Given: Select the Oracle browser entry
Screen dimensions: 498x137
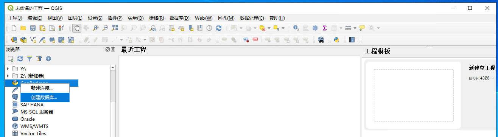Looking at the screenshot, I should (x=27, y=119).
